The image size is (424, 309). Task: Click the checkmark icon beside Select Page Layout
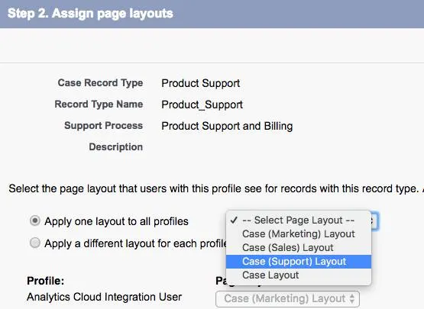click(234, 220)
